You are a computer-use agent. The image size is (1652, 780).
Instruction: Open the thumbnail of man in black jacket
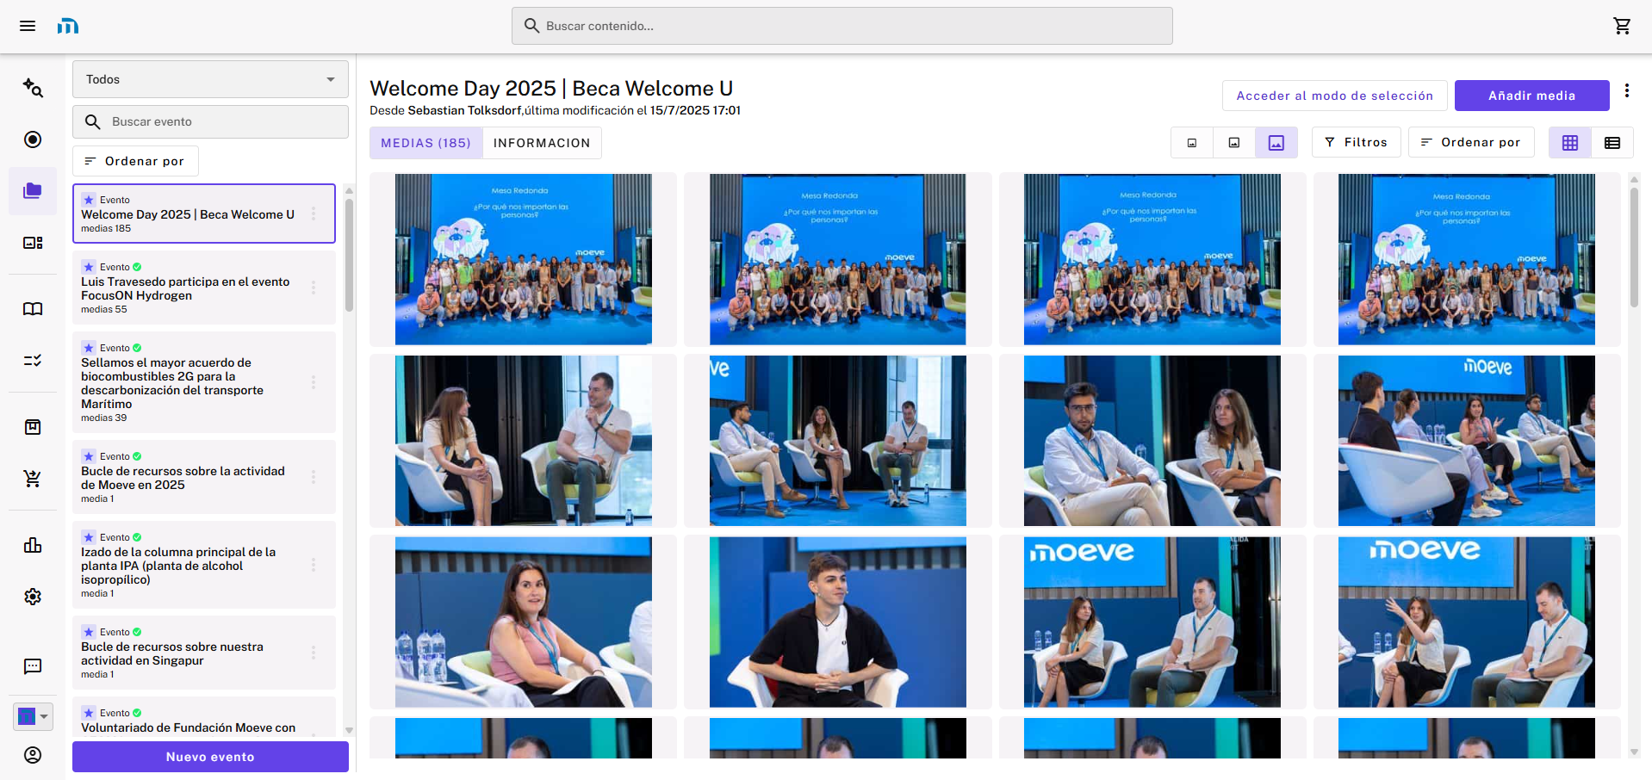838,622
